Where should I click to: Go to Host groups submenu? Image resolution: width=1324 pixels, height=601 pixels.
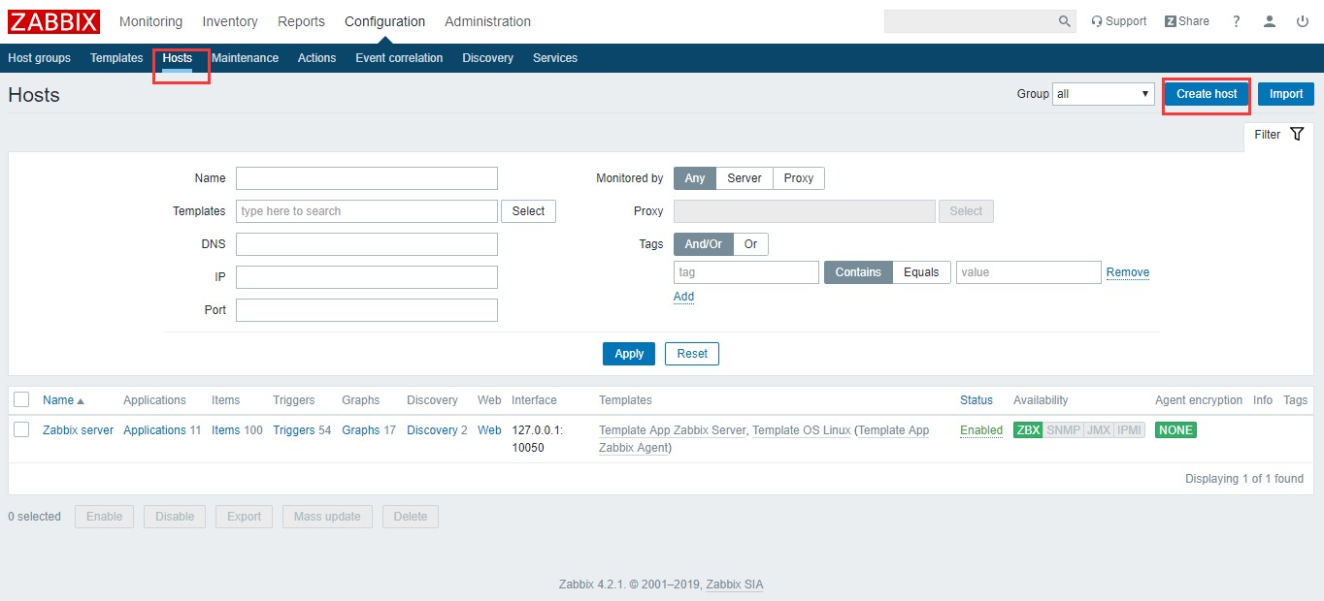tap(39, 58)
